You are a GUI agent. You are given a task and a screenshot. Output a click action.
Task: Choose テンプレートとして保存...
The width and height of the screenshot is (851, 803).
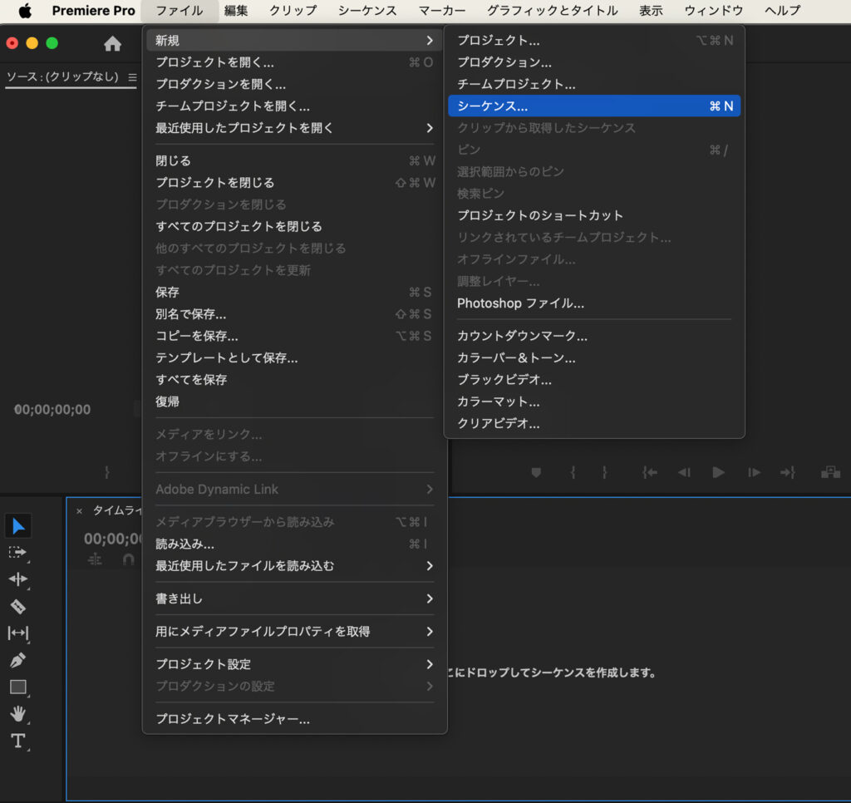coord(294,357)
